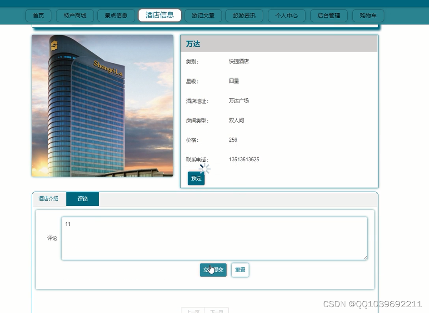Screen dimensions: 429x313
Task: Go to 旅游资讯 in the navigation bar
Action: (x=244, y=15)
